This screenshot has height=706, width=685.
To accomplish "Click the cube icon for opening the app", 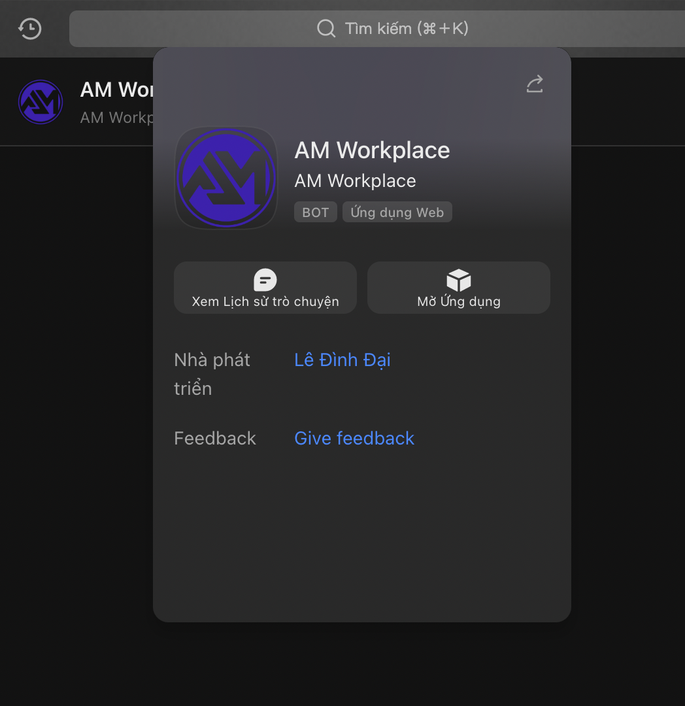I will tap(458, 280).
